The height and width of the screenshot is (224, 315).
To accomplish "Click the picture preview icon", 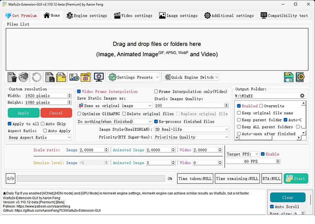I will (x=74, y=77).
